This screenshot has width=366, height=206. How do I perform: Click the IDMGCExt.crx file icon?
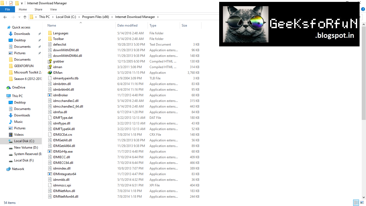50,135
